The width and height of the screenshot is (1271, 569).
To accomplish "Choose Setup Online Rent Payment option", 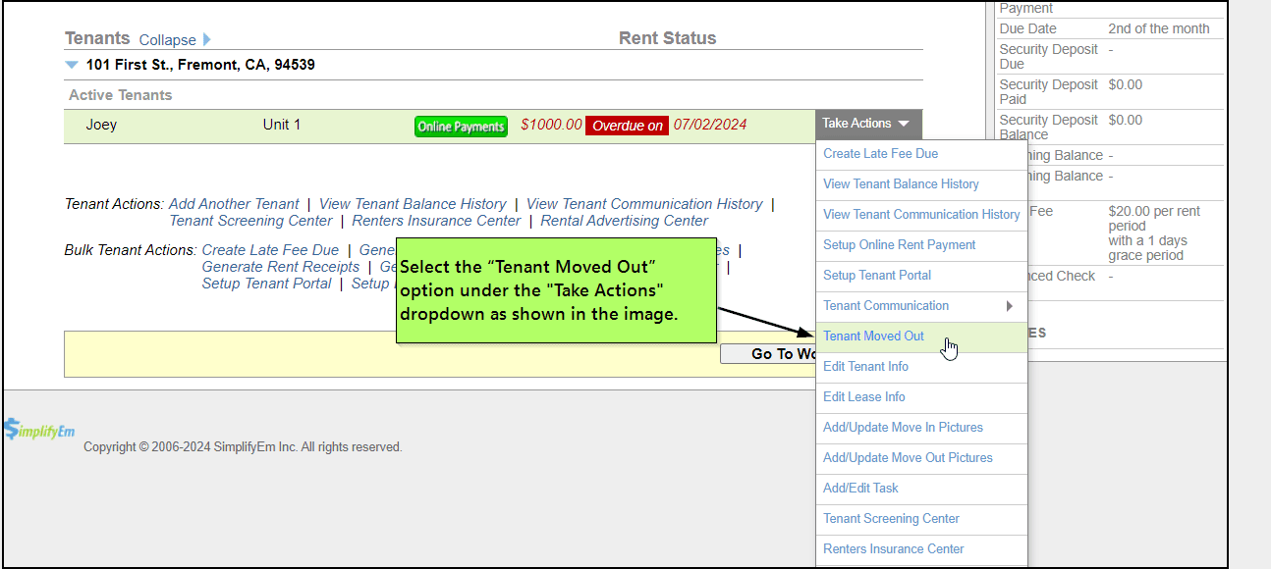I will pyautogui.click(x=899, y=244).
